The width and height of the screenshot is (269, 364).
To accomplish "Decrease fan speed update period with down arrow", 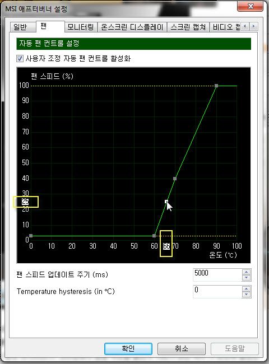I will 246,278.
